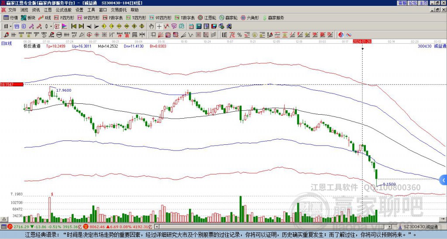Open the 交易委托 menu
This screenshot has width=447, height=239.
(119, 10)
